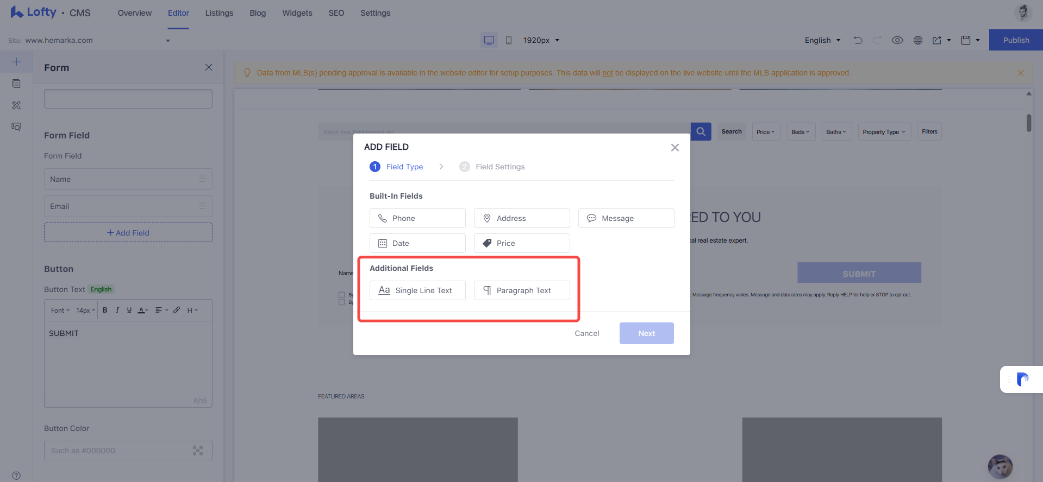Open the text color picker
The width and height of the screenshot is (1043, 482).
pyautogui.click(x=143, y=310)
